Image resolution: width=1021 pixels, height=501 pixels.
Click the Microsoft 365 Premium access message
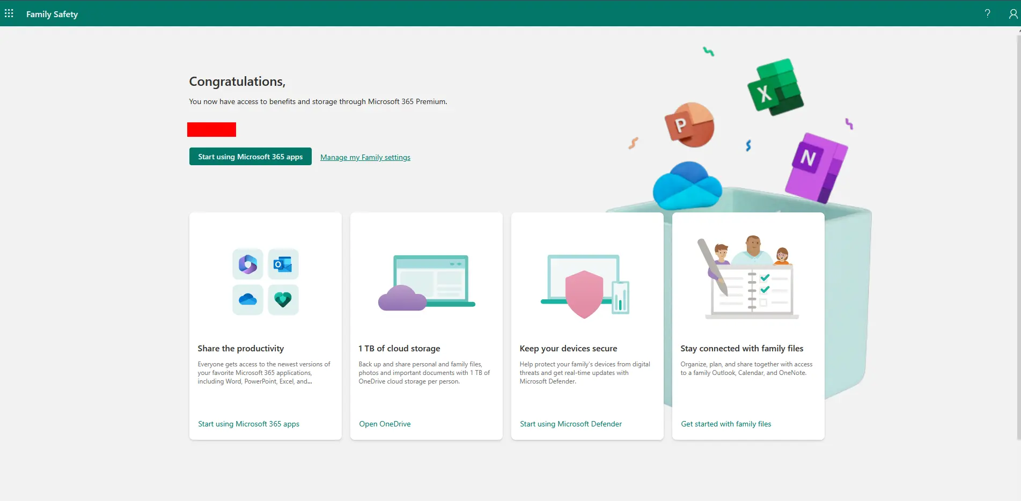pos(318,101)
